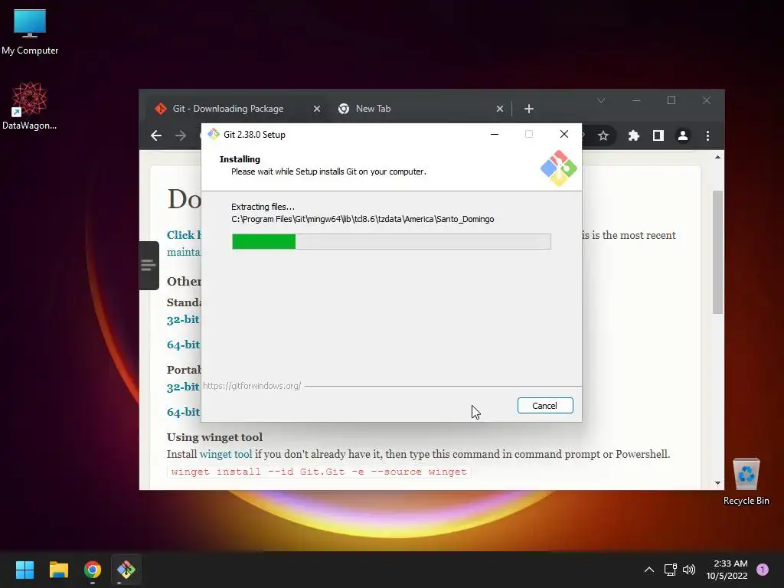
Task: Open the Chrome extensions puzzle icon
Action: point(633,136)
